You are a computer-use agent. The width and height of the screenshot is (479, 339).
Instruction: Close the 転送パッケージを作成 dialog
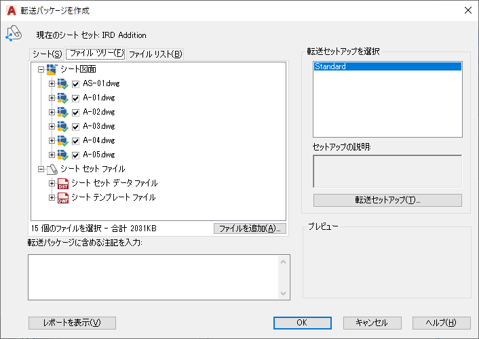(x=468, y=10)
